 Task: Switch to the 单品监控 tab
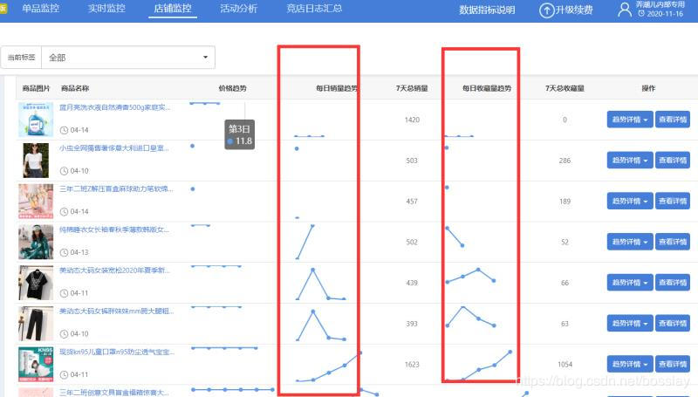click(42, 10)
